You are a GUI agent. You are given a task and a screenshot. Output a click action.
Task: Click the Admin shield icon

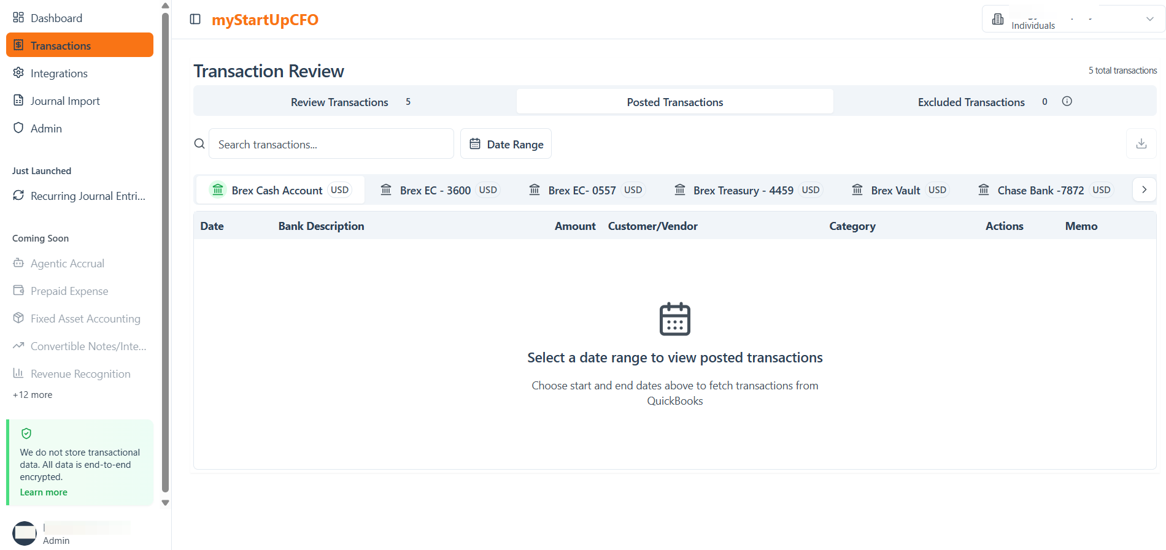click(18, 128)
